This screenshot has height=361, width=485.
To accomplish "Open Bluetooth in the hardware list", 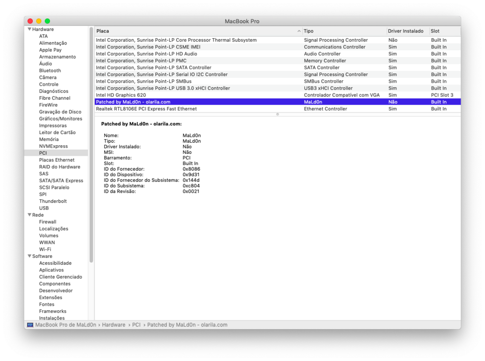I will click(x=50, y=71).
